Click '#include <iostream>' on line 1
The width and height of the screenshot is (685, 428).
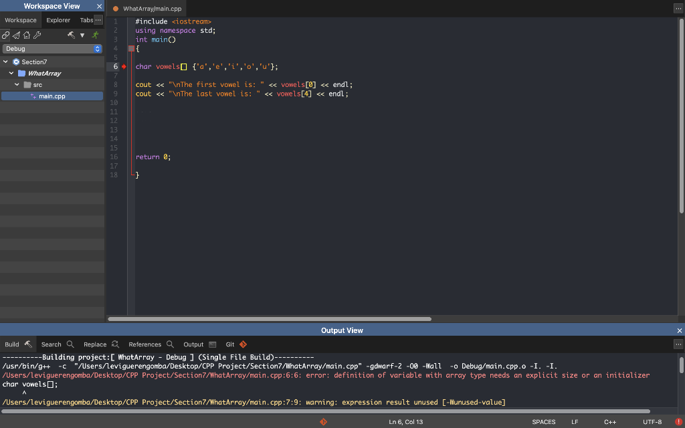(x=173, y=21)
